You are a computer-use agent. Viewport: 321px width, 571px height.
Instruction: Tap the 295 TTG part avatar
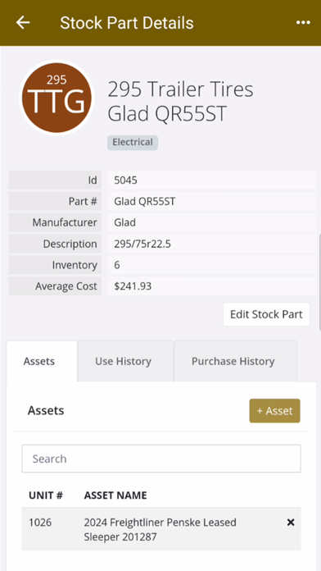pos(57,98)
